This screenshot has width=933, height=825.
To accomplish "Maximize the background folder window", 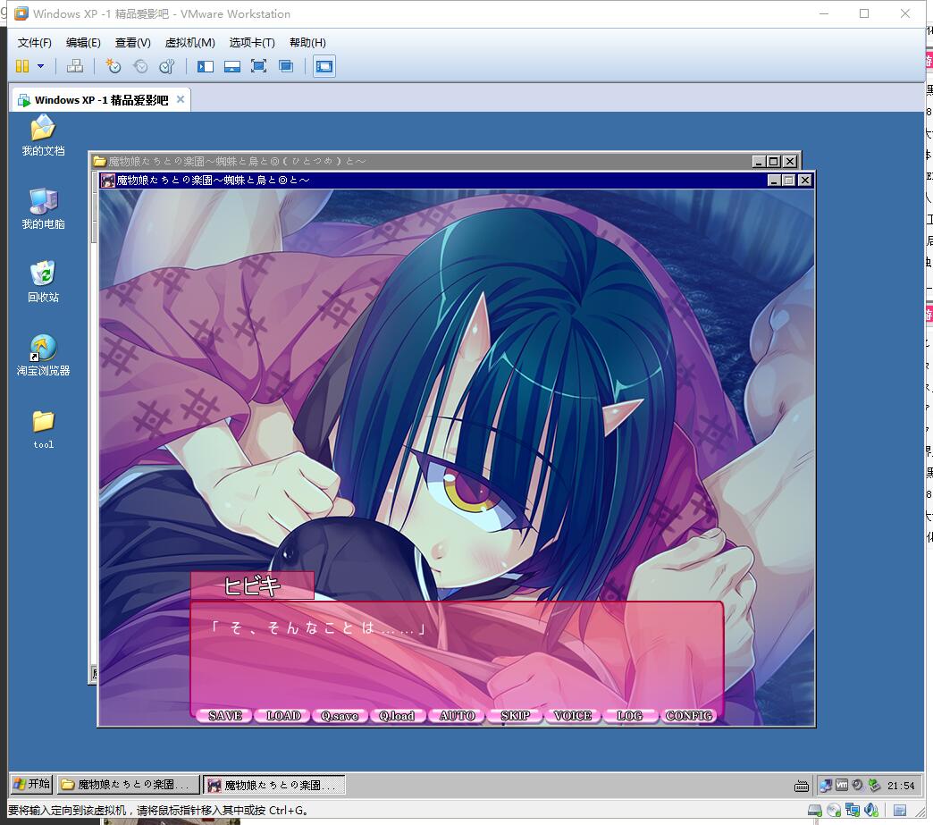I will pyautogui.click(x=774, y=161).
